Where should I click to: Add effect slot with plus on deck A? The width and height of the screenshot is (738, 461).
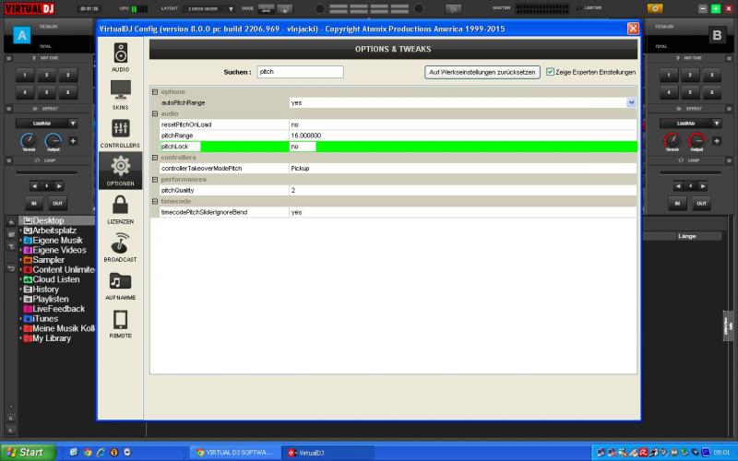(x=73, y=141)
